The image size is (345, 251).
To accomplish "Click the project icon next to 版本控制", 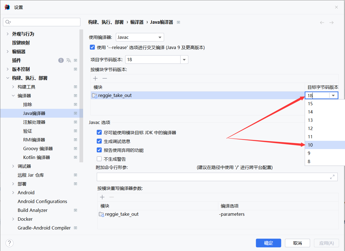I will pos(75,69).
